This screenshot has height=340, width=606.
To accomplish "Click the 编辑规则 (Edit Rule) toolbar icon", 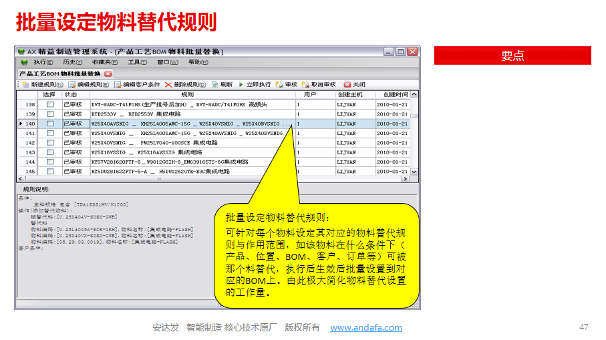I will coord(72,85).
